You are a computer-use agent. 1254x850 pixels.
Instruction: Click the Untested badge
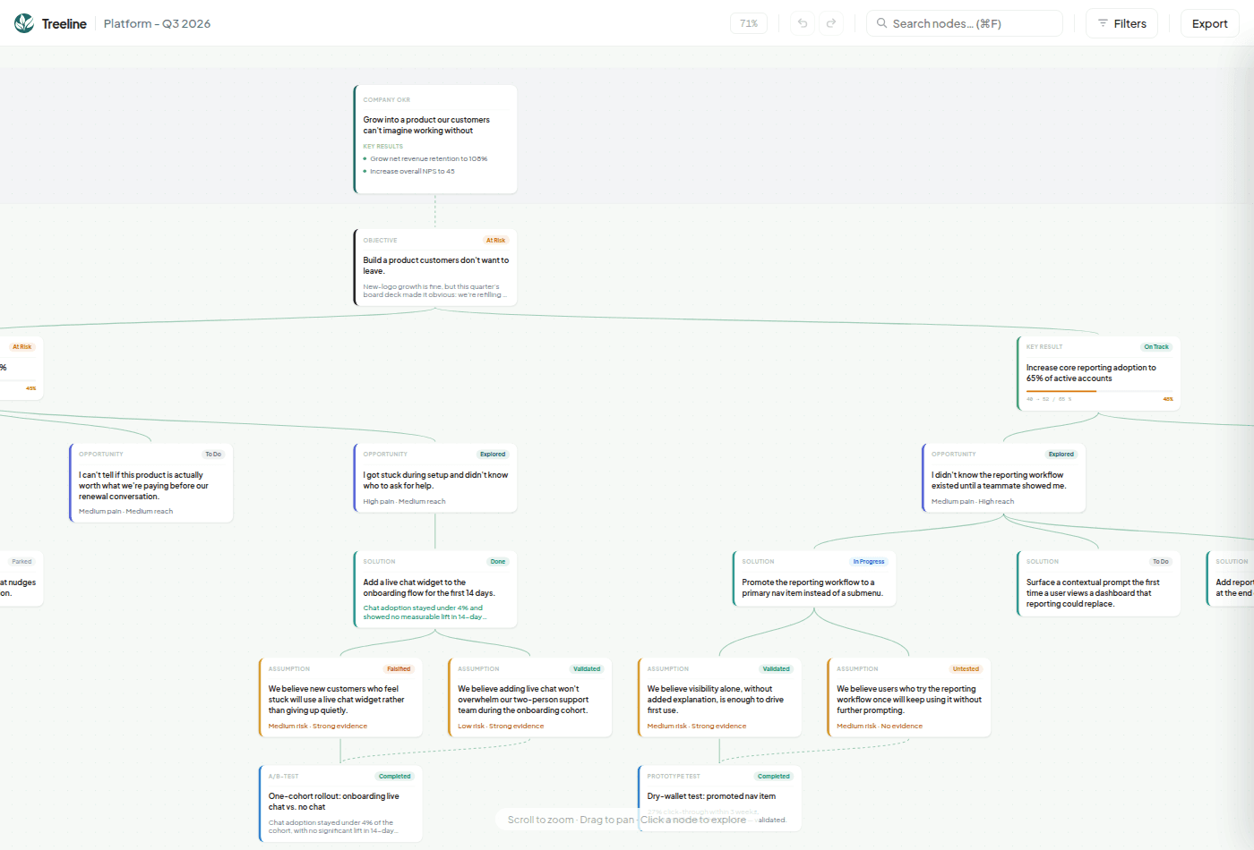click(x=966, y=669)
